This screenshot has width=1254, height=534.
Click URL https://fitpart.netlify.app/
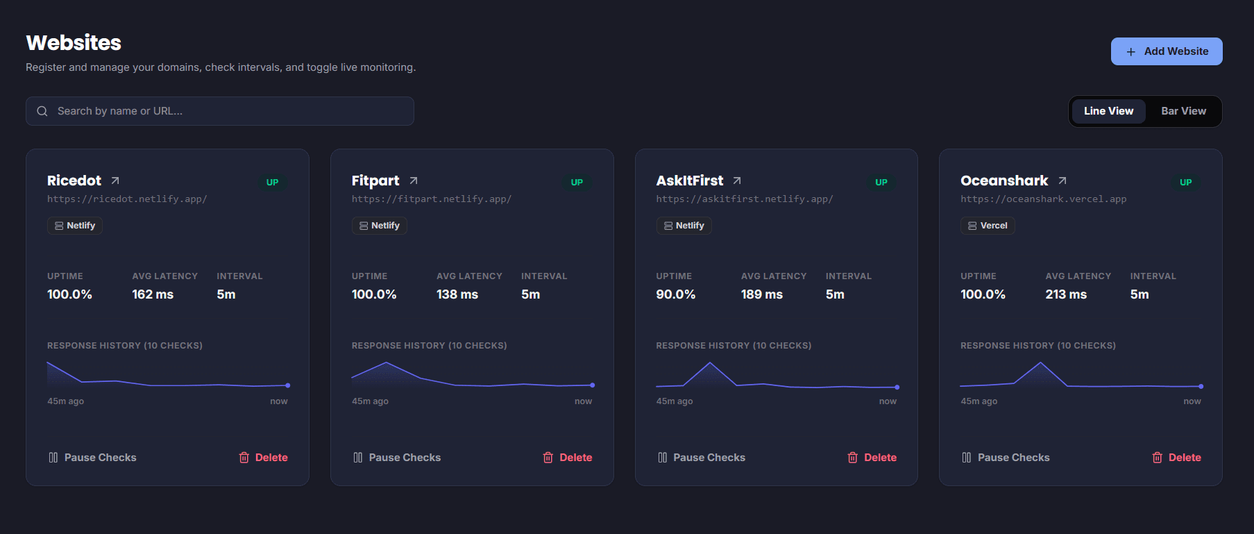coord(432,199)
